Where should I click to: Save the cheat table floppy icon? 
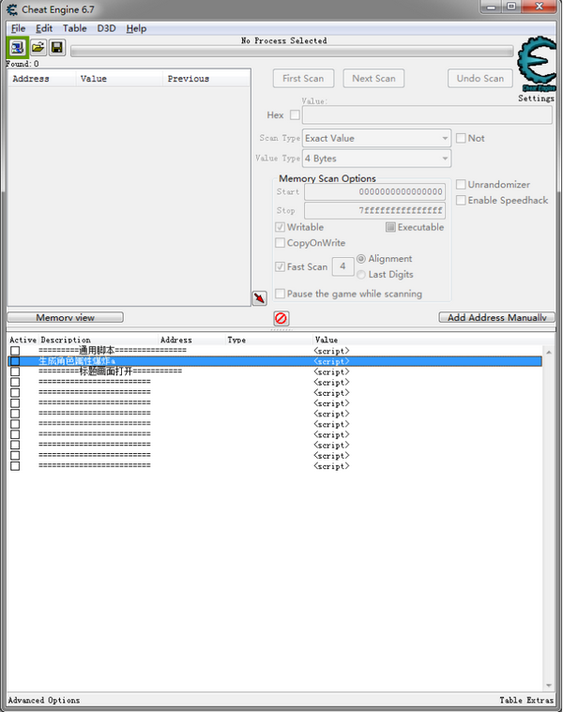point(56,47)
